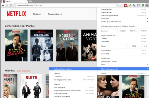Screen dimensions: 149x98
Task: Open the Personaliseren navigation item
Action: [55, 14]
